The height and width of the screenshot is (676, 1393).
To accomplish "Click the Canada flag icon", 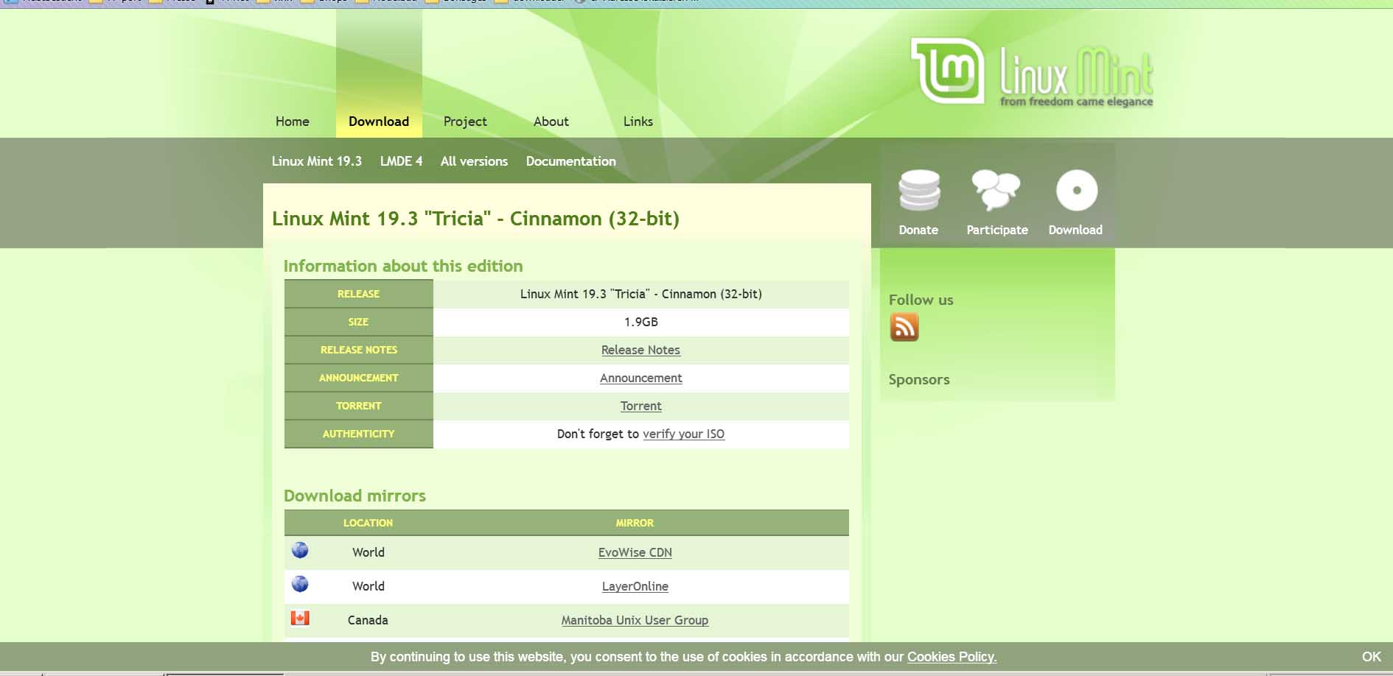I will (300, 618).
